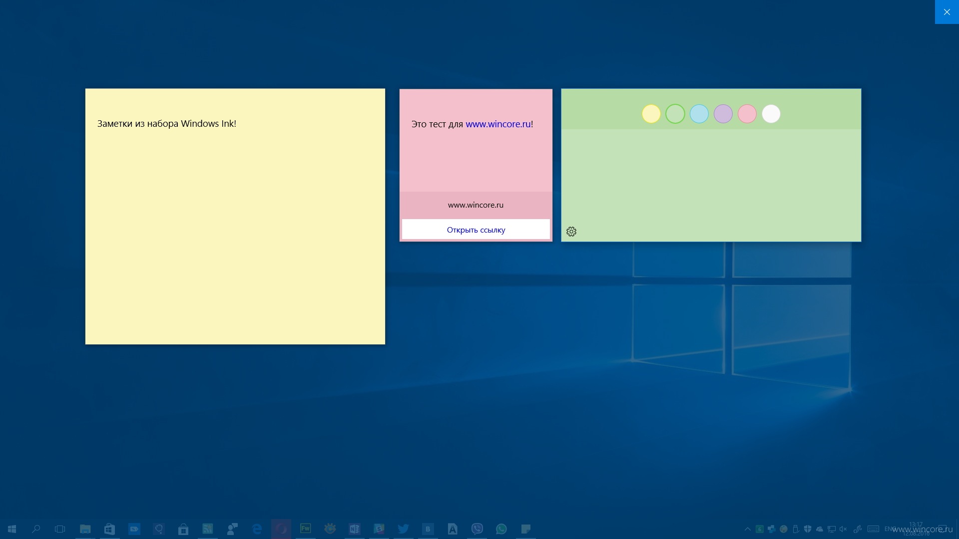Image resolution: width=959 pixels, height=539 pixels.
Task: Click the www.wincore.ru hyperlink in pink note
Action: pyautogui.click(x=498, y=124)
